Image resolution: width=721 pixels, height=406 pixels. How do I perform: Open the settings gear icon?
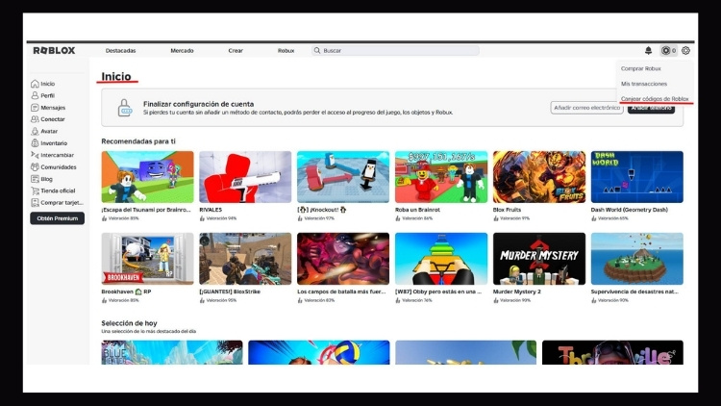pyautogui.click(x=685, y=50)
